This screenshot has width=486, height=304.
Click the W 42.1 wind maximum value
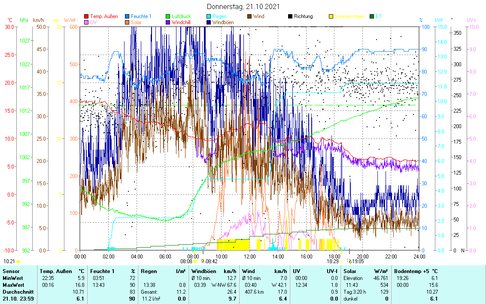click(279, 285)
